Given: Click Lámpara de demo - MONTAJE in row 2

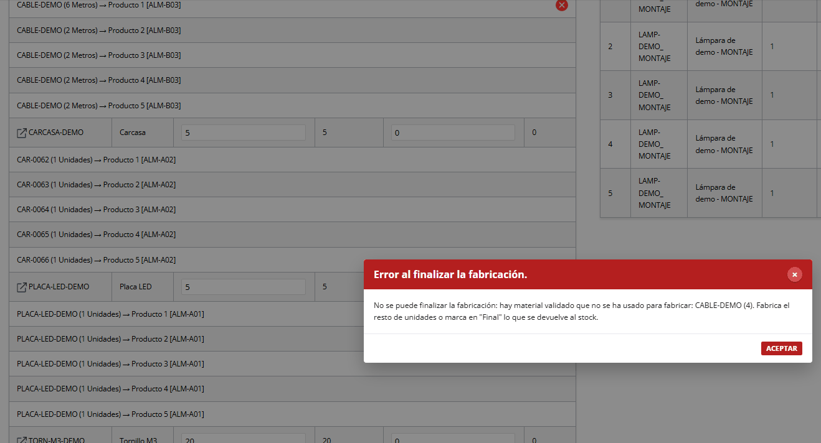Looking at the screenshot, I should coord(724,47).
